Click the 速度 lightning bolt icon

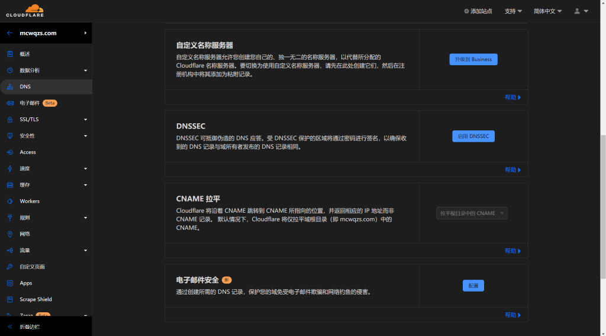tap(10, 169)
